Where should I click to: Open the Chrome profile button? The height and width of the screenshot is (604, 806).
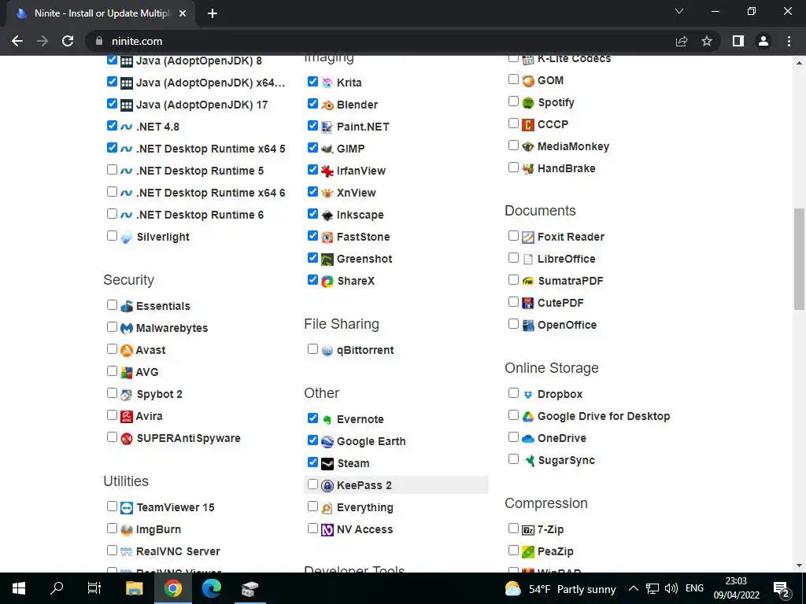coord(763,41)
